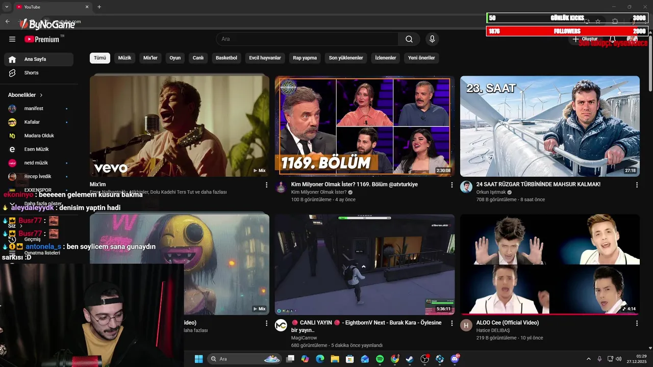Click Kim Milyoner Olmak İster channel avatar
This screenshot has height=367, width=653.
[x=281, y=187]
